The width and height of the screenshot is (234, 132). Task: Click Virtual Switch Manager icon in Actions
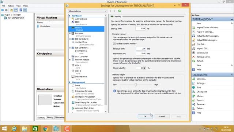tap(193, 36)
